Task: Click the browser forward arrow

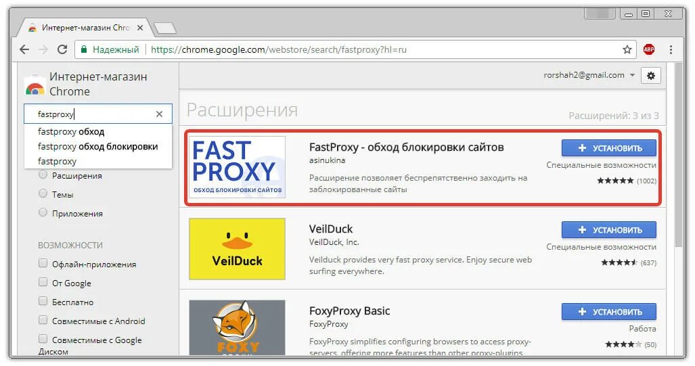Action: pos(43,49)
